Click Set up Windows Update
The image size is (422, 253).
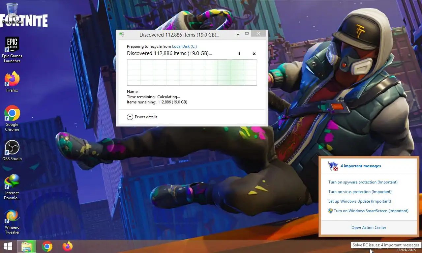(360, 201)
